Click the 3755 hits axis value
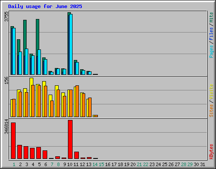The image size is (216, 169). 6,16
